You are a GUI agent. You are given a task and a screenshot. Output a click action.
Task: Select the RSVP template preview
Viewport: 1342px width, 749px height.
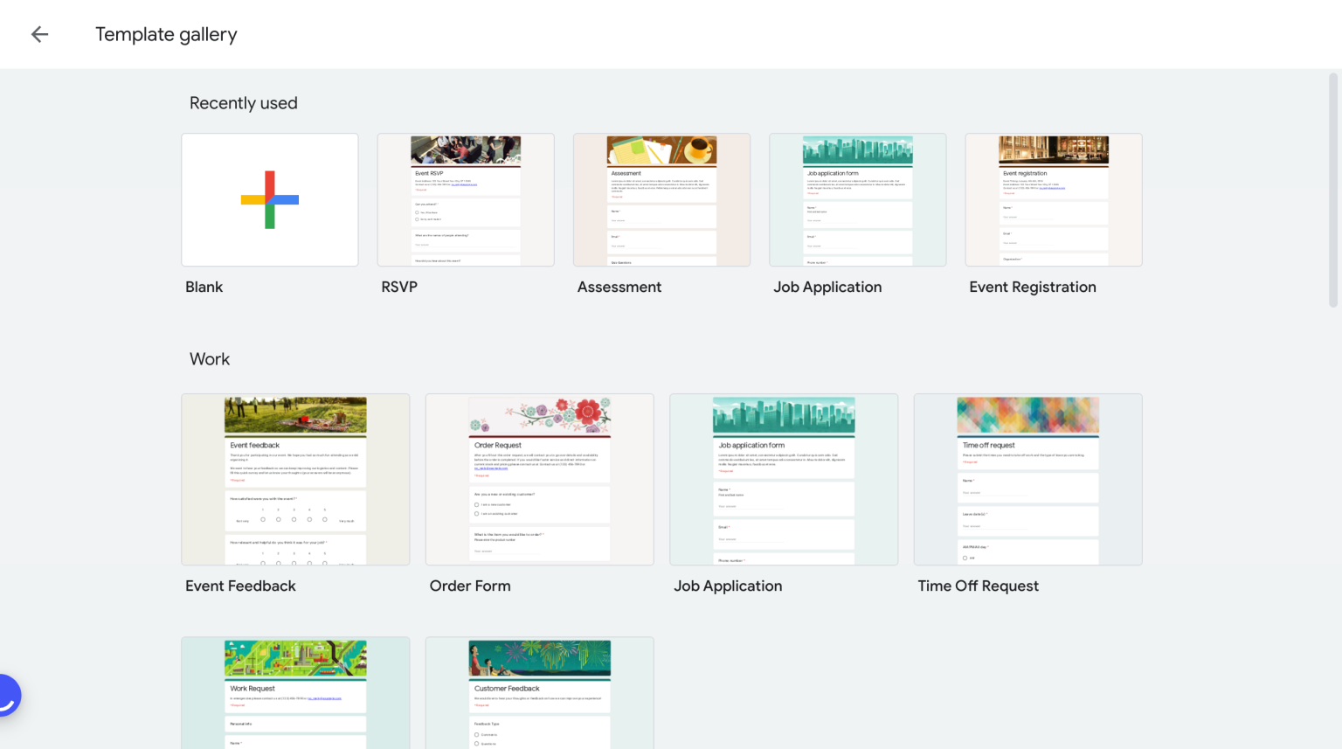465,199
